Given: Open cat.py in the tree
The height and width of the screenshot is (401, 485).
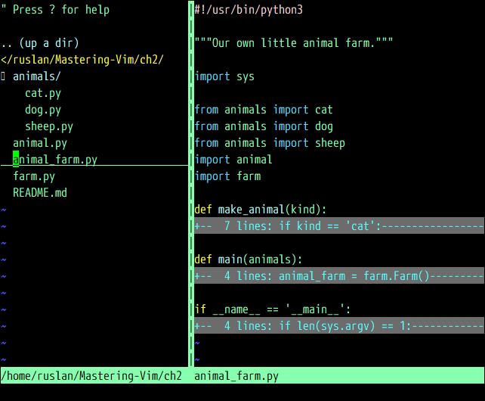Looking at the screenshot, I should point(42,93).
